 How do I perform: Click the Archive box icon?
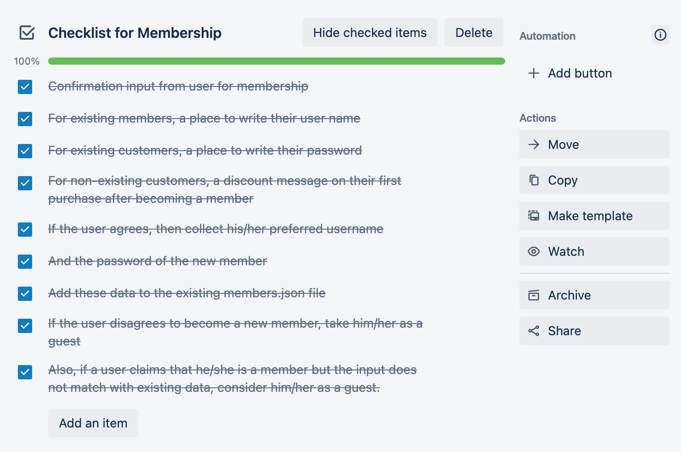[x=534, y=295]
